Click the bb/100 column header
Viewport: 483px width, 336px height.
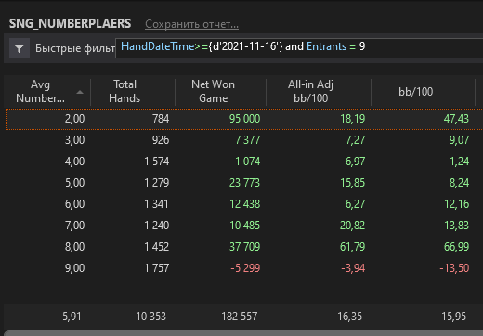tap(415, 92)
